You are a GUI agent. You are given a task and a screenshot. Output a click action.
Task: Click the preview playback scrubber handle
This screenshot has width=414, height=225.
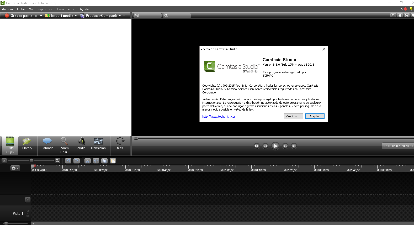(x=136, y=139)
